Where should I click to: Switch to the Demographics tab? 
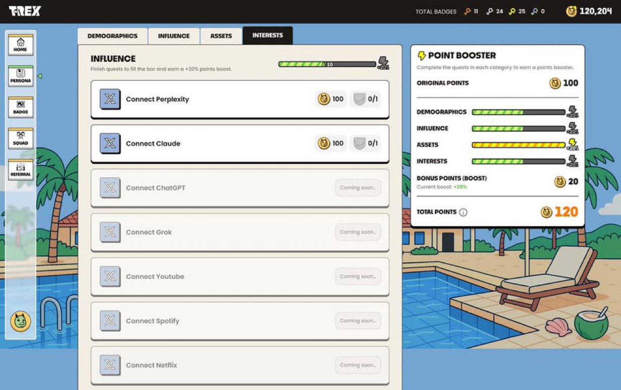[113, 36]
